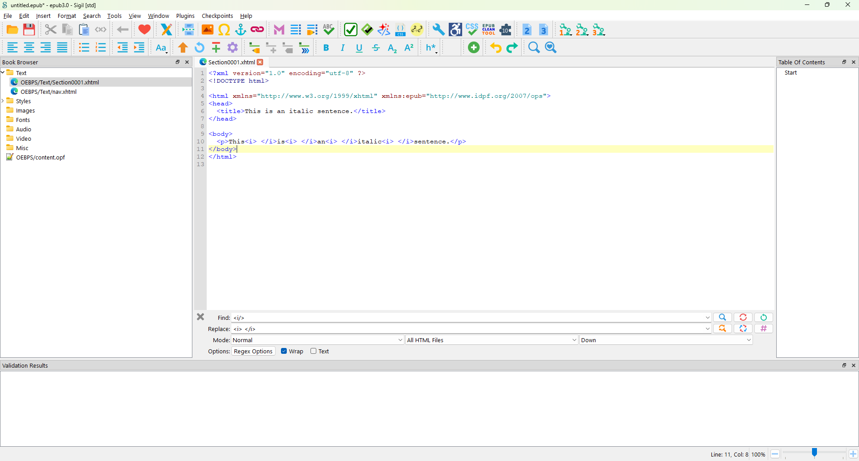Enable the Text checkbox in options
Screen dimensions: 859x461
(x=314, y=352)
